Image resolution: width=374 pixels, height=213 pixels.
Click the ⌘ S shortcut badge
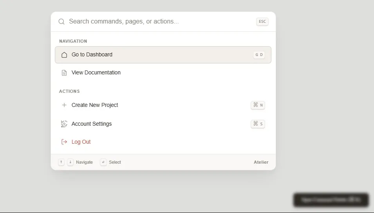click(x=258, y=124)
